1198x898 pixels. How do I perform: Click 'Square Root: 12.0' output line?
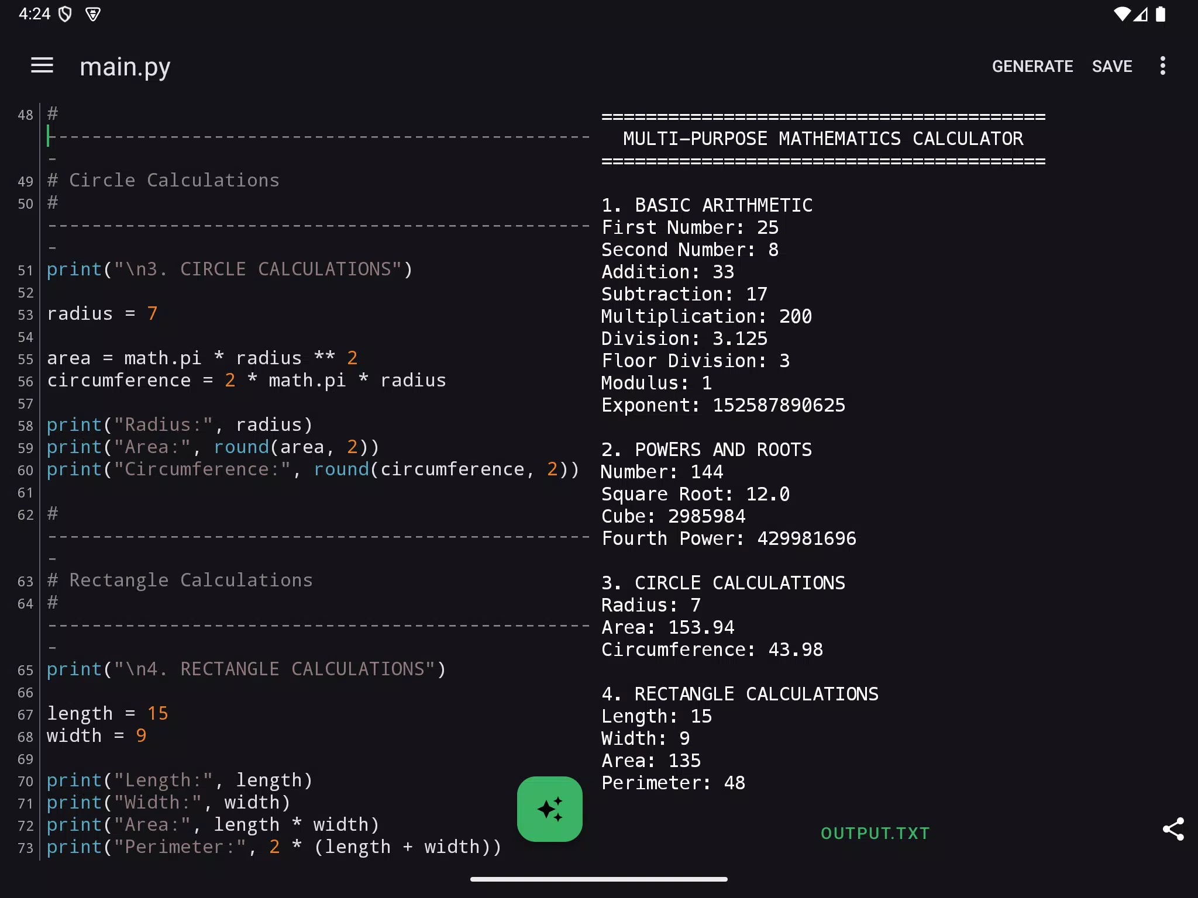click(696, 494)
